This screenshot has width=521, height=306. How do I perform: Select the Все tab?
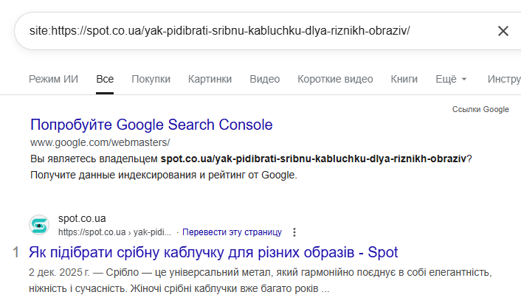(105, 79)
